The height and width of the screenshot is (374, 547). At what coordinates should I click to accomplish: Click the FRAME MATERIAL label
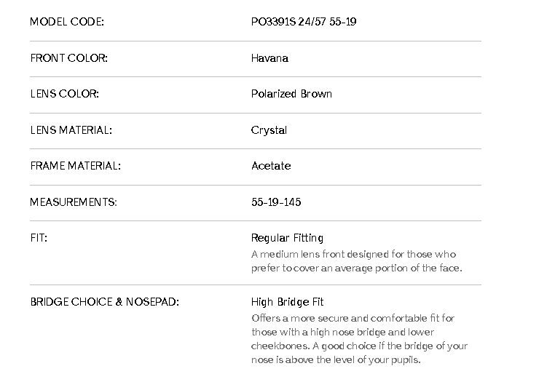pos(75,166)
